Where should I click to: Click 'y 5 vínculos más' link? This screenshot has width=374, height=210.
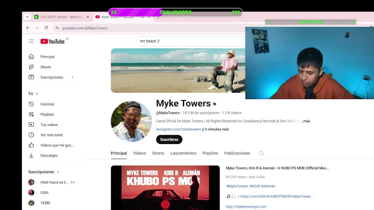pos(216,129)
